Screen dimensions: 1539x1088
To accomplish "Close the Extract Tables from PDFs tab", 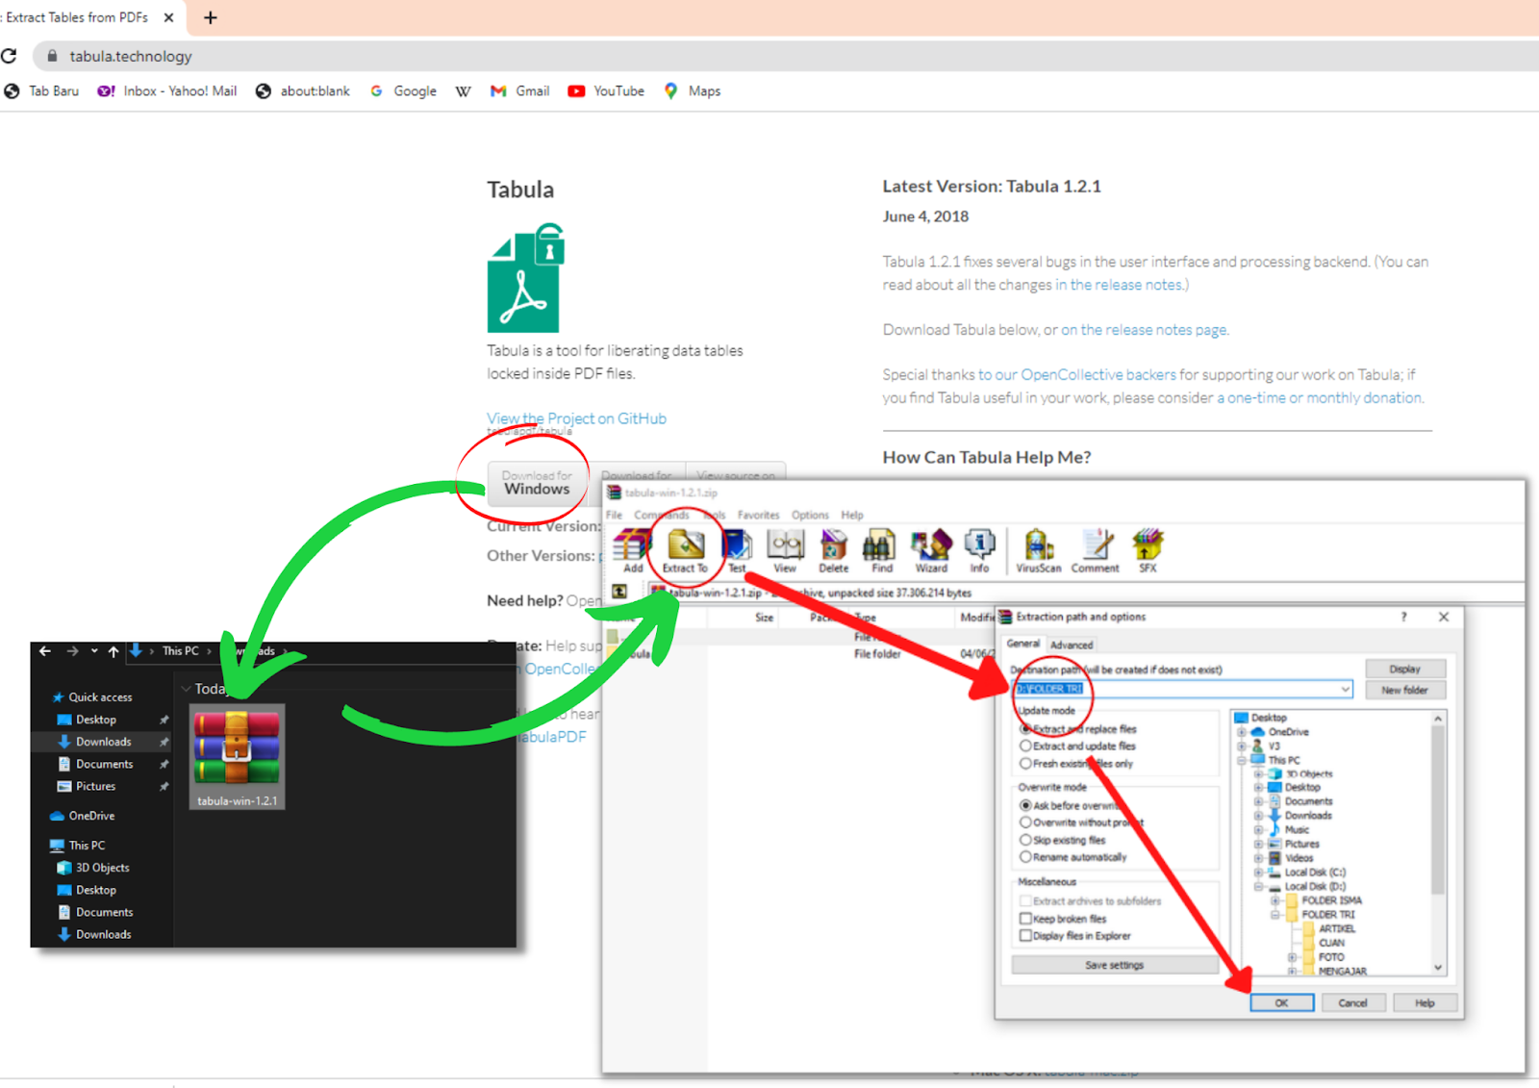I will click(168, 17).
